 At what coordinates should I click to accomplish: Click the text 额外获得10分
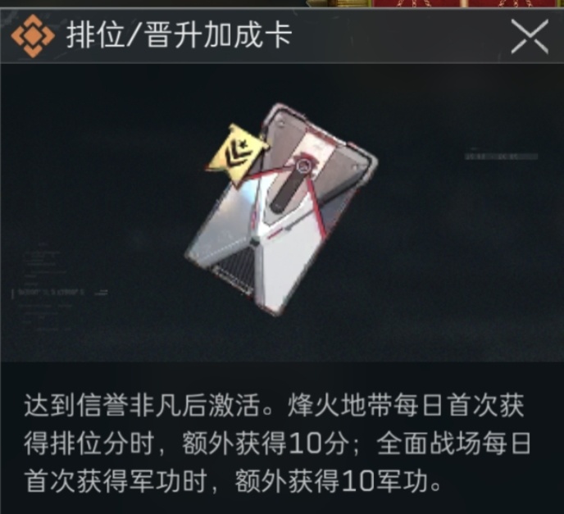pyautogui.click(x=266, y=443)
